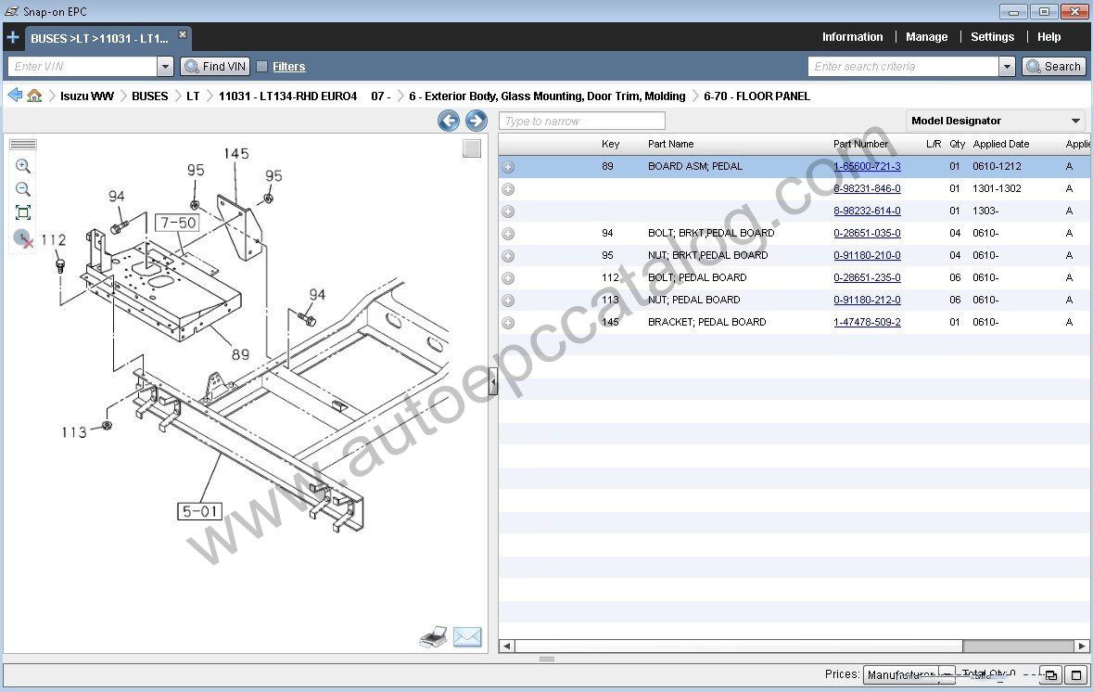The image size is (1093, 692).
Task: Navigate to Isuzu WW breadcrumb
Action: coord(87,96)
